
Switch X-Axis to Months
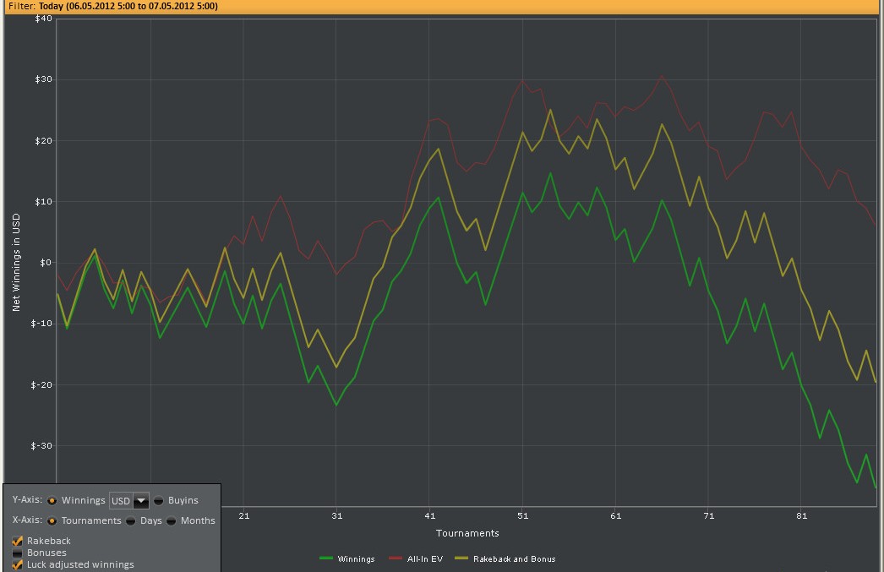172,520
